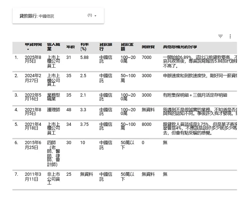
Task: Open the 貸款銀行 filter dropdown
Action: coord(58,16)
